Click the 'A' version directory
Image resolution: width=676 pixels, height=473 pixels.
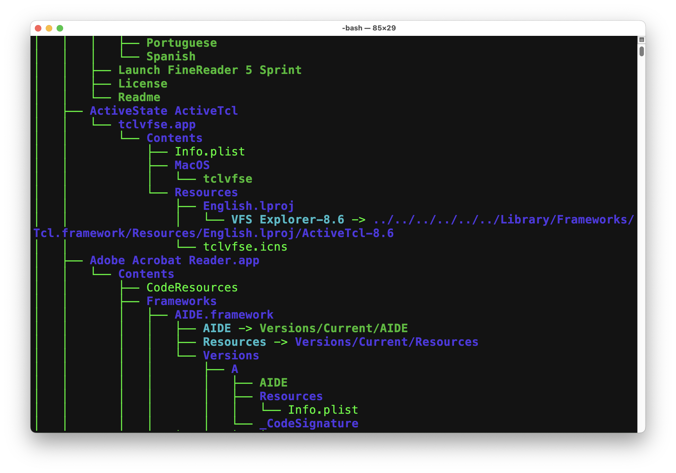(x=235, y=369)
